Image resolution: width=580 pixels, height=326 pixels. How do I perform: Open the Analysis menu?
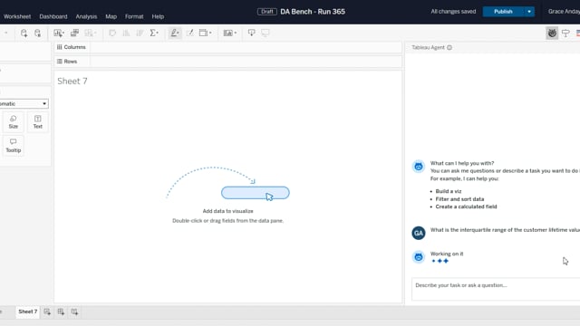tap(86, 16)
